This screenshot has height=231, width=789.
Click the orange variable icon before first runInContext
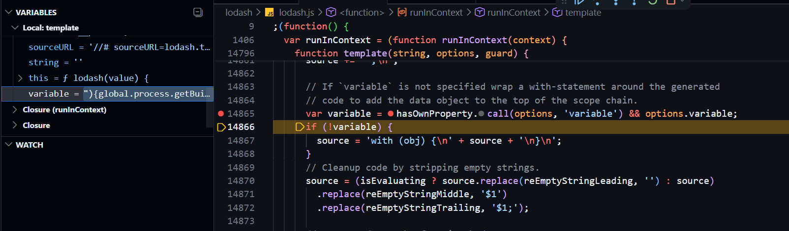(402, 12)
